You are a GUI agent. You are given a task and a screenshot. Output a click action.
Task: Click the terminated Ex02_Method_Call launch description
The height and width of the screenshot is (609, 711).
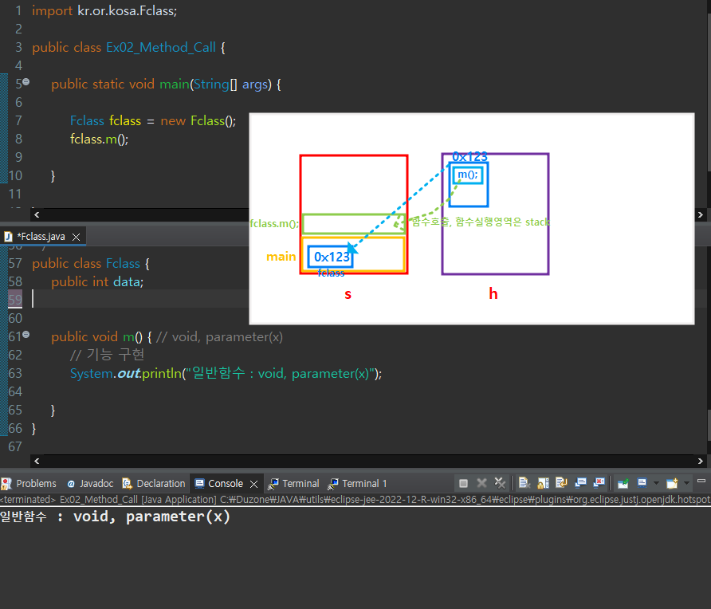[x=355, y=499]
